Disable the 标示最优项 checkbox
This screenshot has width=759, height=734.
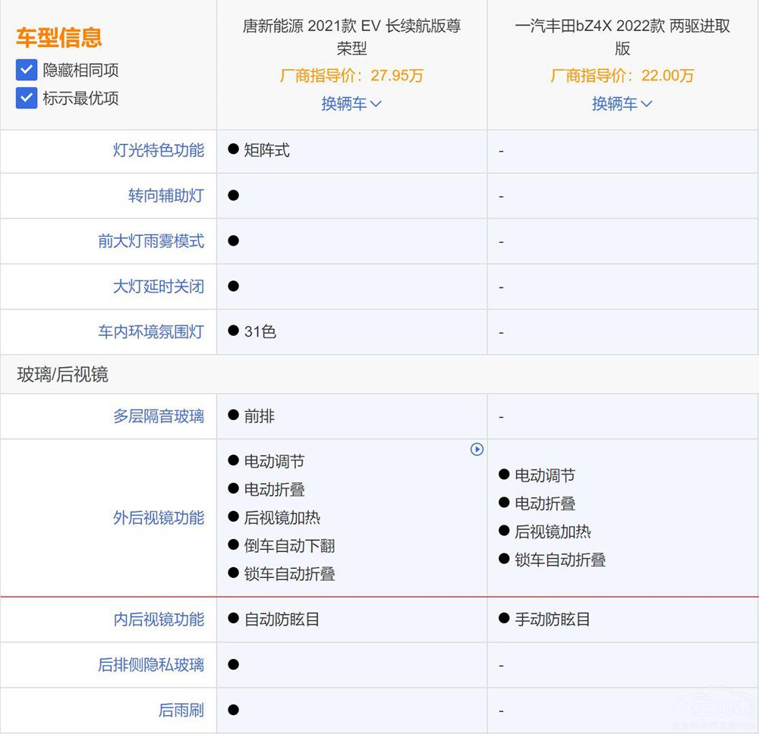(x=26, y=98)
